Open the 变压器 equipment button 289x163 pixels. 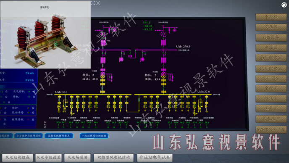pyautogui.click(x=271, y=27)
